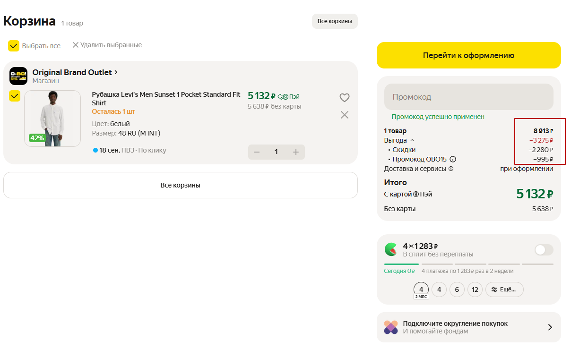571x349 pixels.
Task: Increase item quantity with the plus button
Action: point(296,152)
